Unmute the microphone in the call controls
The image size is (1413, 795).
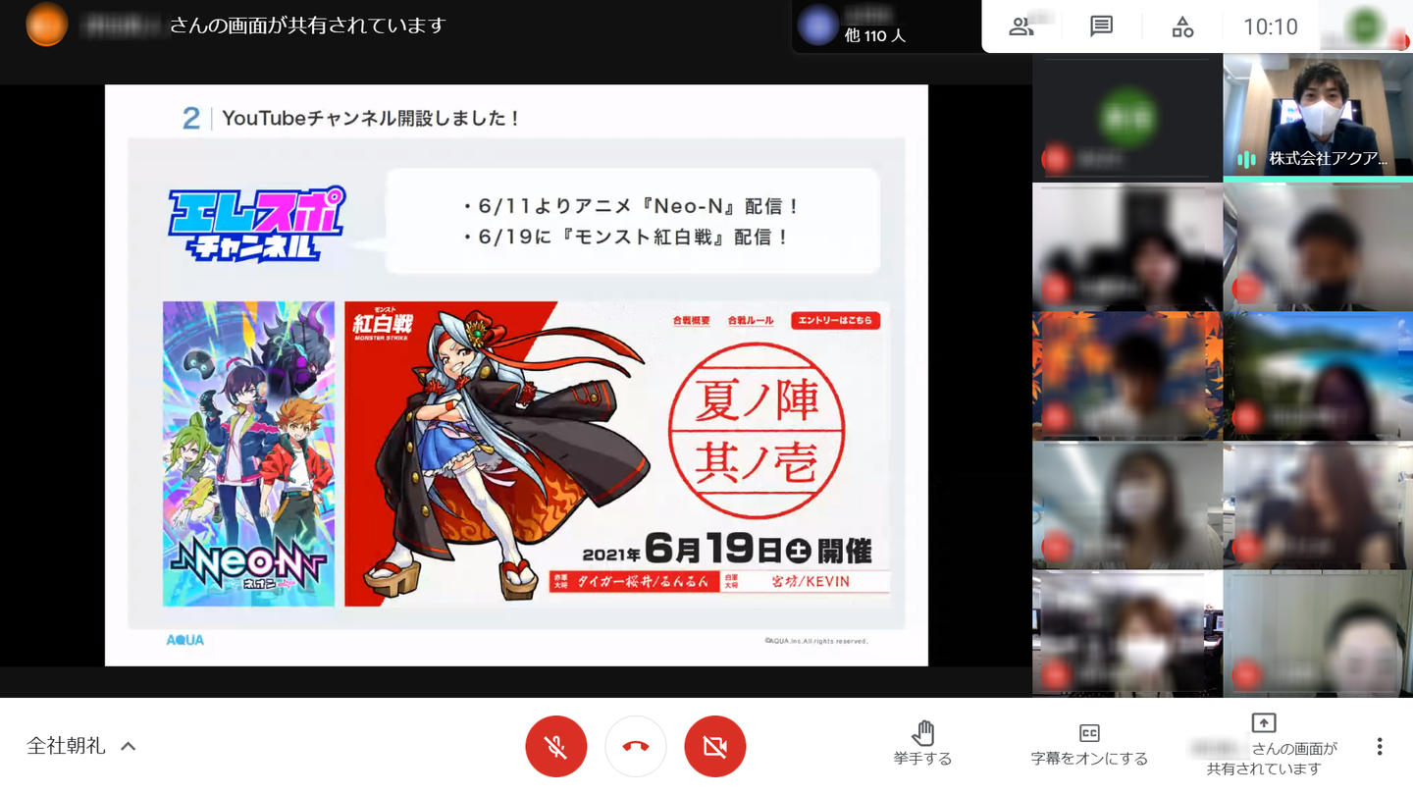coord(556,747)
